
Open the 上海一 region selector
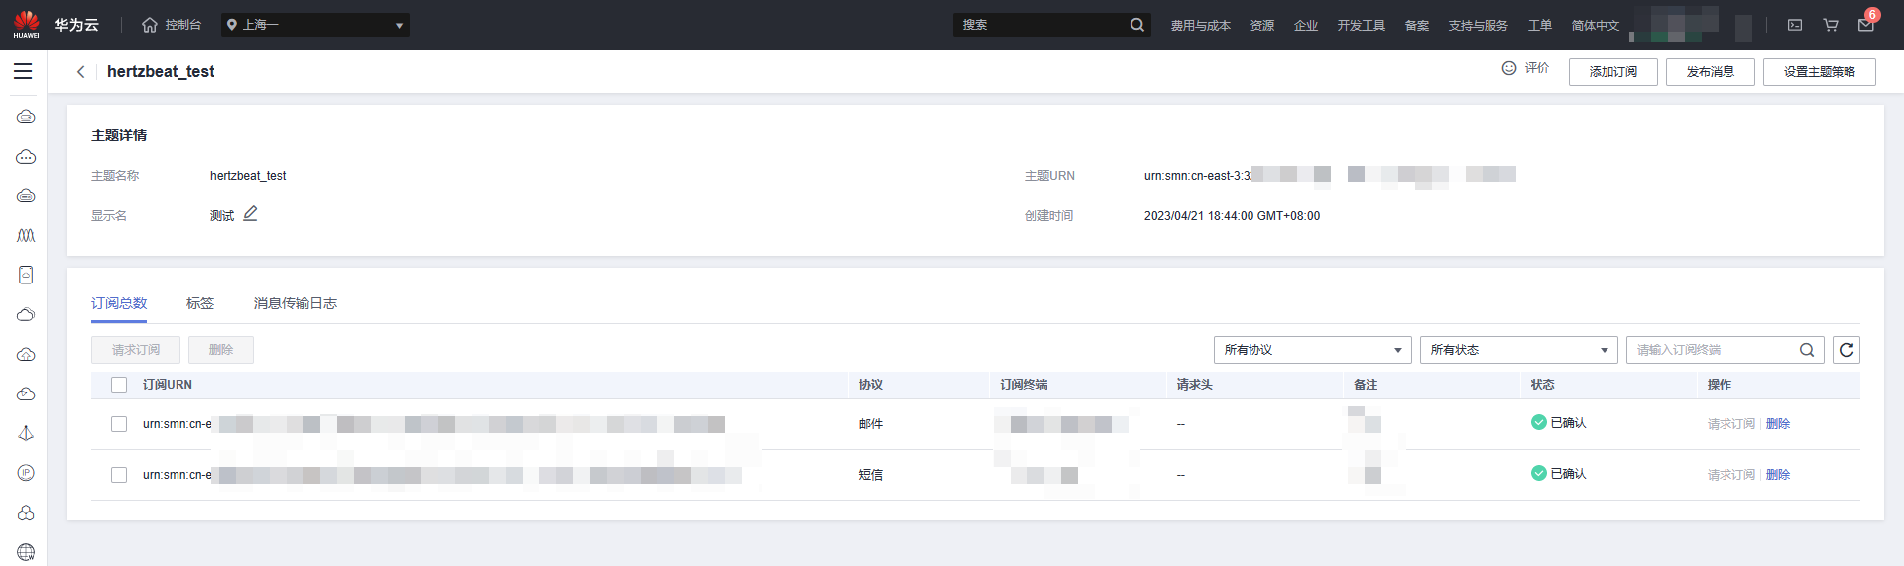click(x=314, y=25)
